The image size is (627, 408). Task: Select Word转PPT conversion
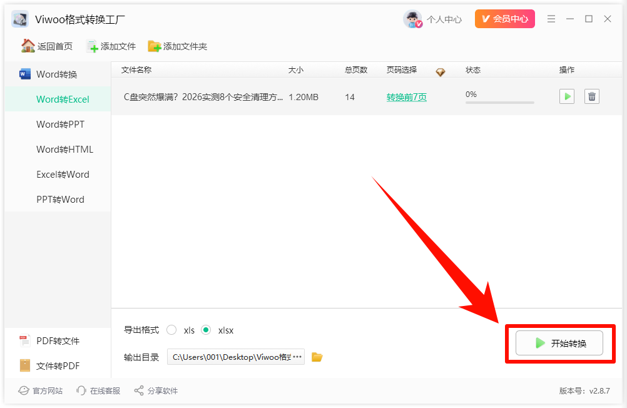pos(58,125)
